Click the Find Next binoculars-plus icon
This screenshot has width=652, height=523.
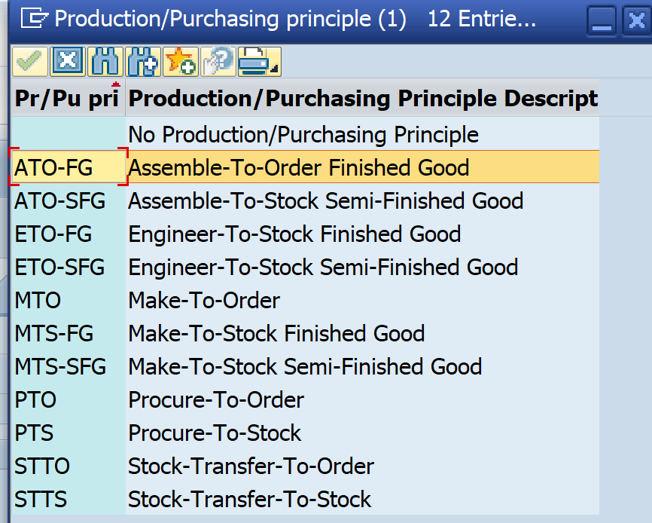[142, 63]
